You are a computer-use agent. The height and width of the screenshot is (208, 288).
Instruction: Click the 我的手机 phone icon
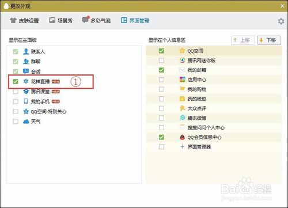26,101
